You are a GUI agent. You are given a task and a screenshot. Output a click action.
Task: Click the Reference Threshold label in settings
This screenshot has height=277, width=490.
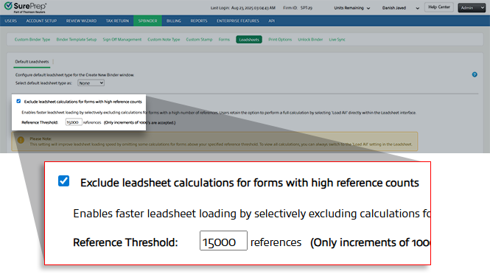tap(40, 122)
